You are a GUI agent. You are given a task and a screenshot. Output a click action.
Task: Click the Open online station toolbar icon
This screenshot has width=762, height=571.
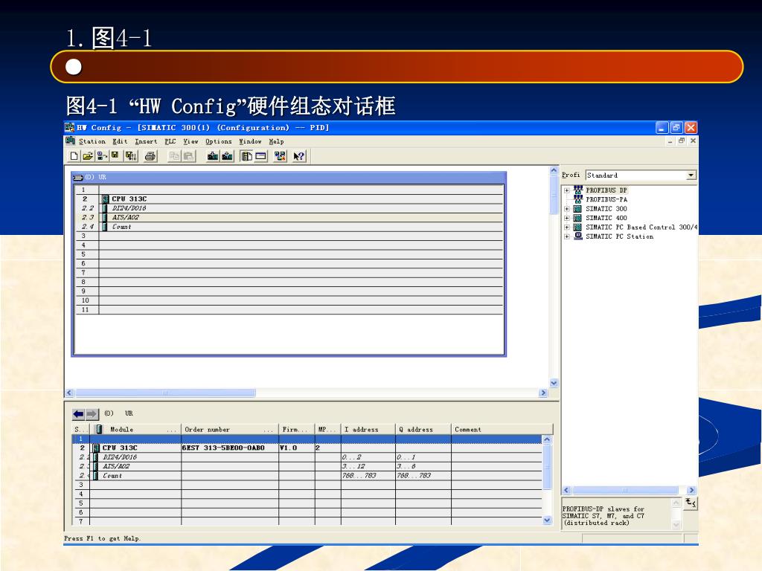click(101, 156)
